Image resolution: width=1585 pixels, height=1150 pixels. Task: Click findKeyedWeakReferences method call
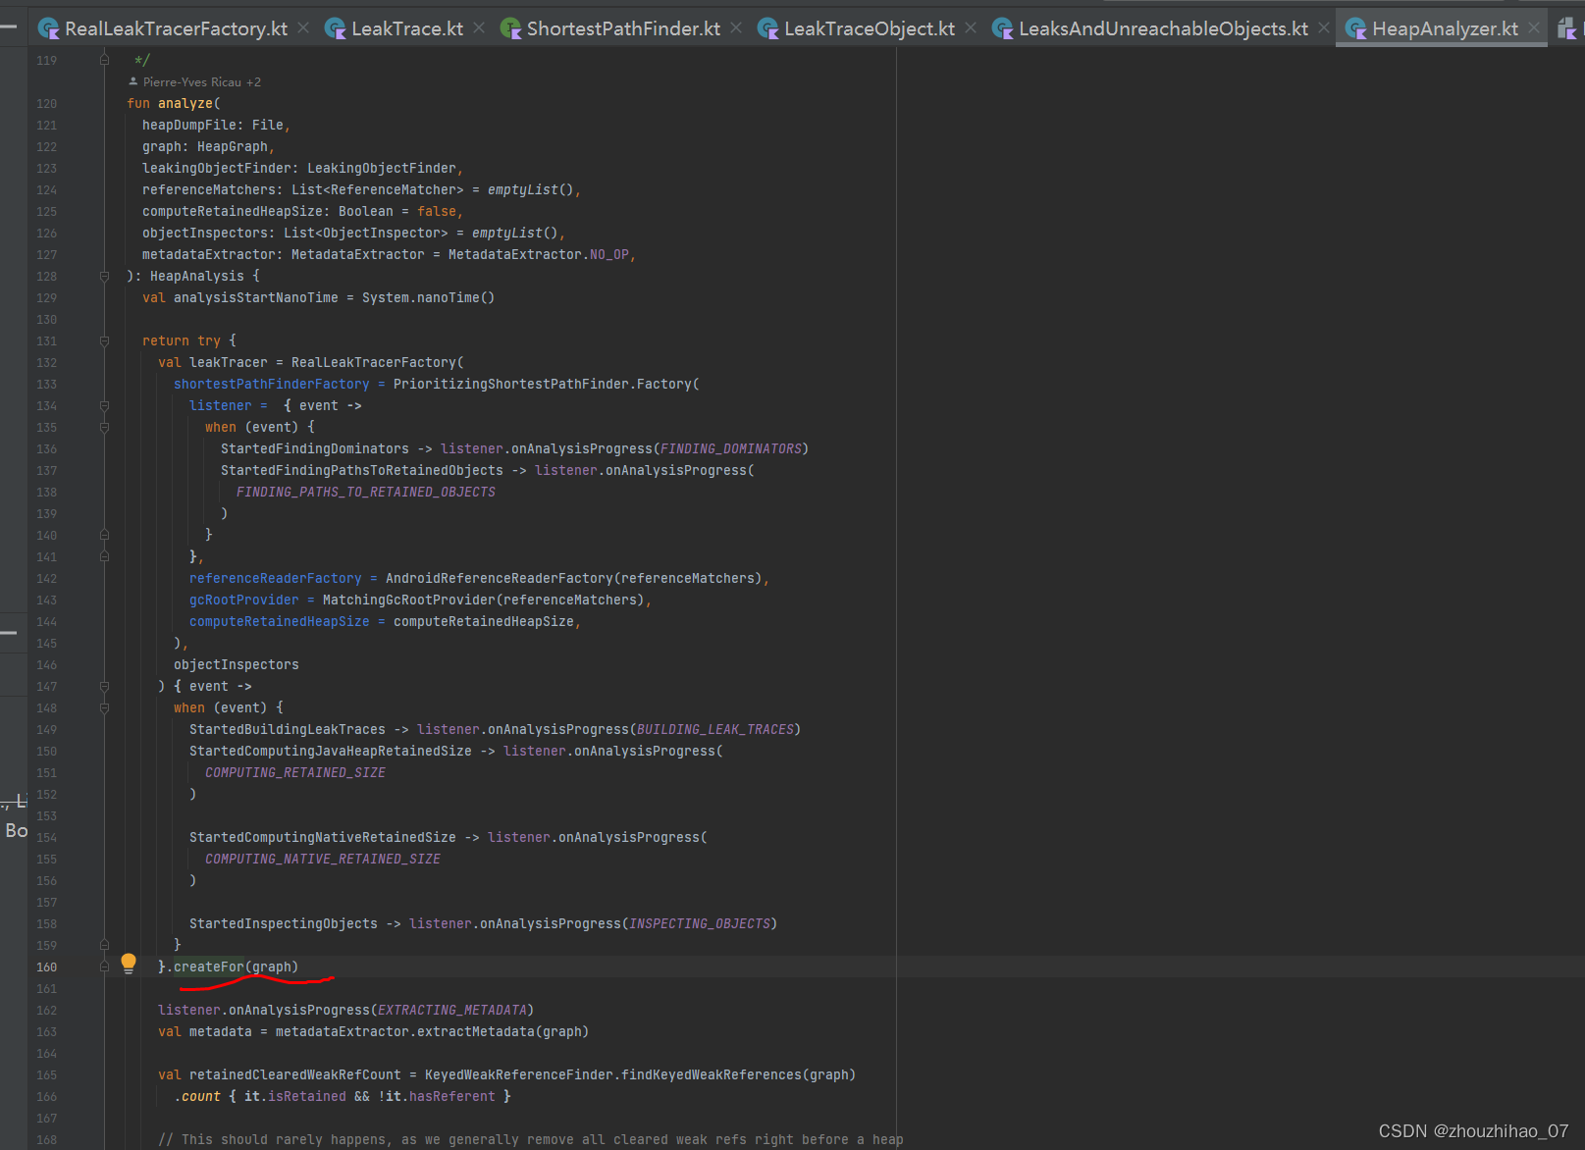click(712, 1074)
